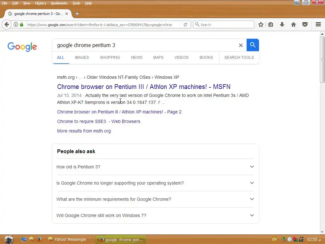Click the EN language indicator in tray

click(275, 240)
